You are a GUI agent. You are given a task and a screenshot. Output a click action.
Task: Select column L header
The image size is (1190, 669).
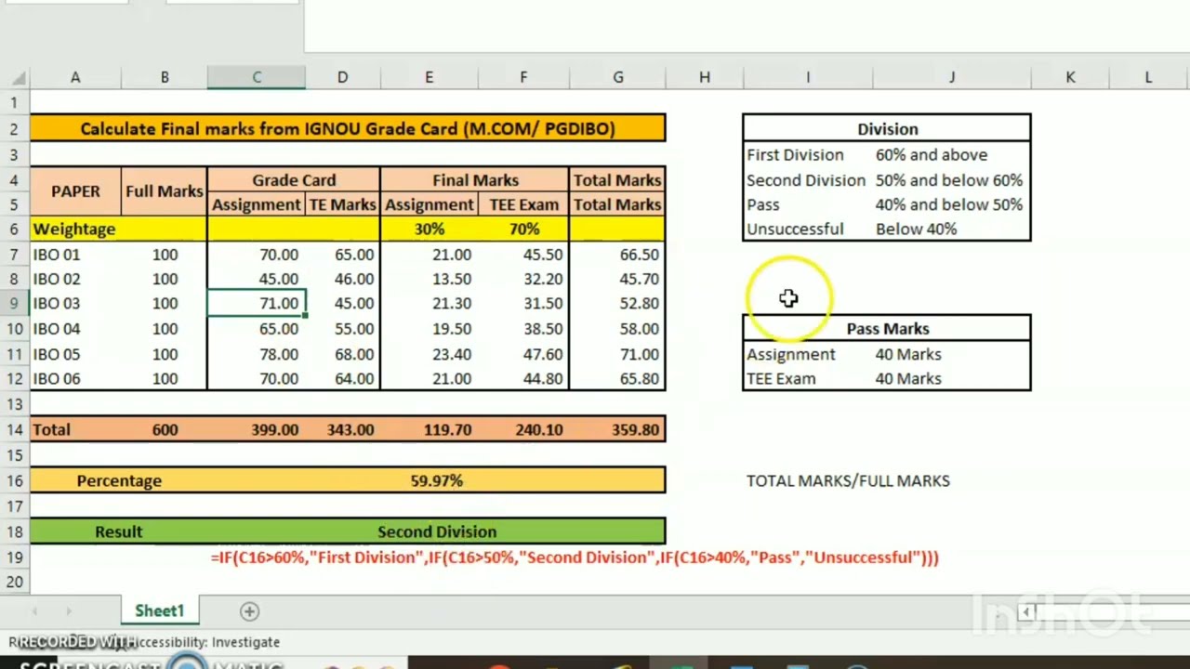(1148, 78)
